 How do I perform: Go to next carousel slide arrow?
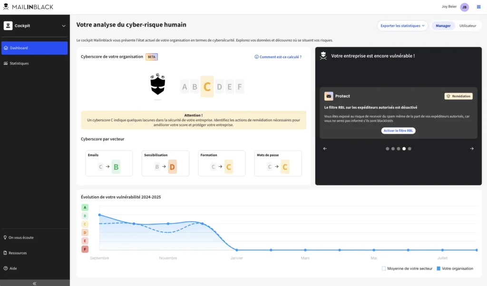(472, 149)
